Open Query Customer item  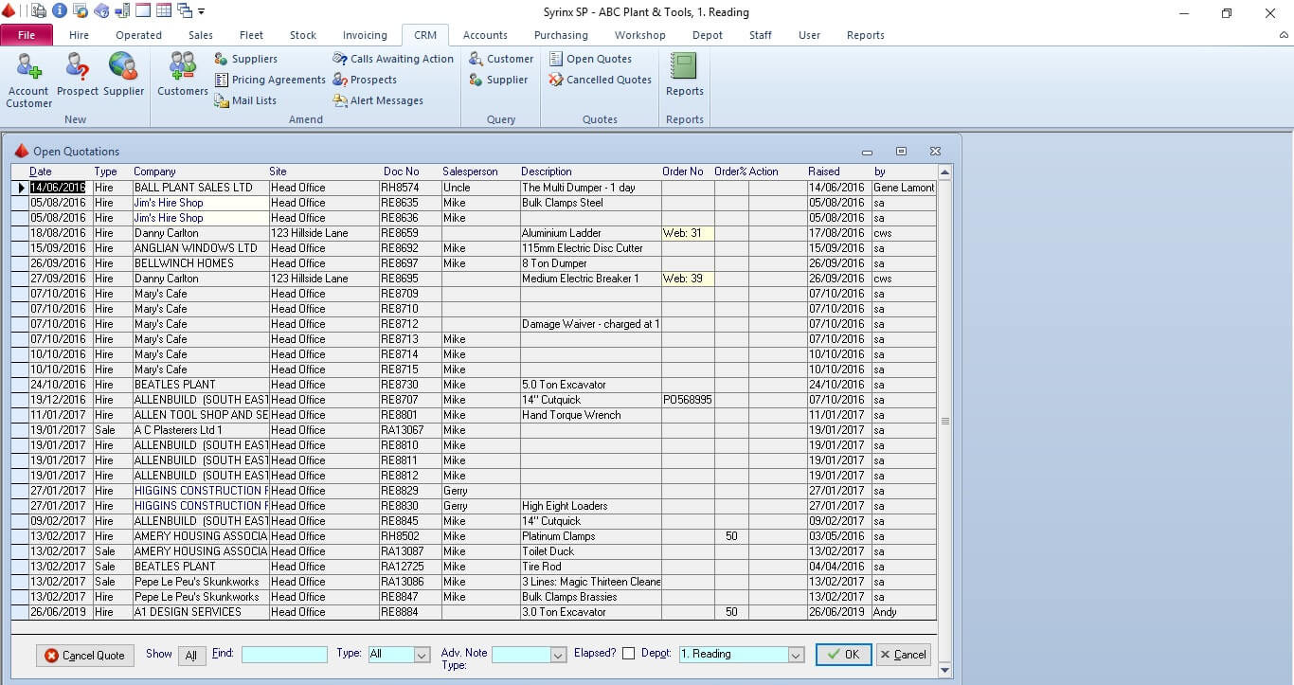click(x=501, y=59)
